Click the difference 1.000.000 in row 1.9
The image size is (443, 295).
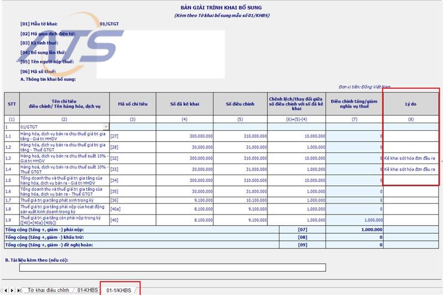(296, 220)
